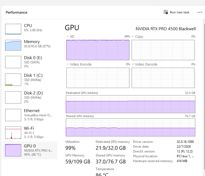Click the 59/109 GB GPU Memory value
The image size is (205, 176).
[x=78, y=162]
